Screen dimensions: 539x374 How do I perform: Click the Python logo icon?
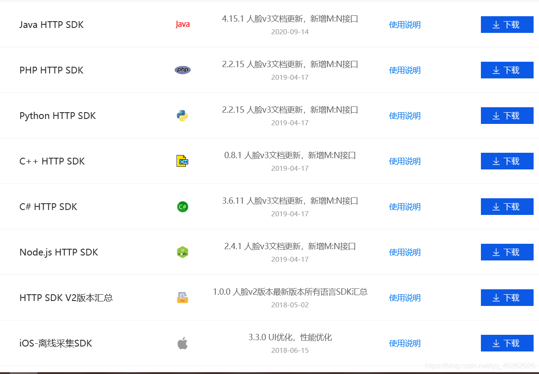(182, 116)
